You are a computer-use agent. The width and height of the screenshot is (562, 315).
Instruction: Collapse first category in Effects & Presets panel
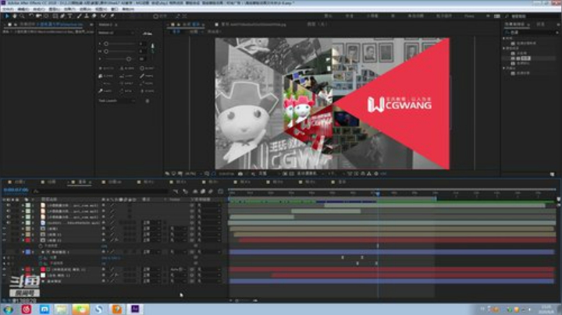coord(505,38)
